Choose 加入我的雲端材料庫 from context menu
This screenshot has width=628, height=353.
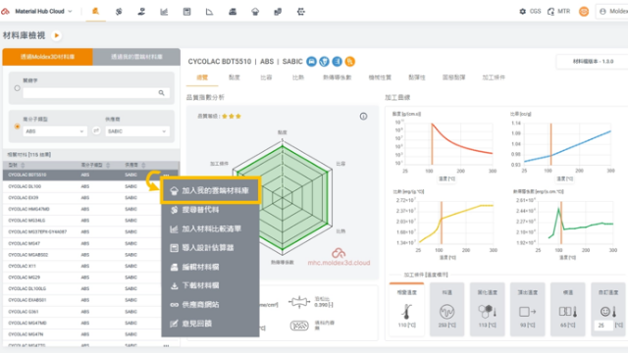tap(211, 191)
